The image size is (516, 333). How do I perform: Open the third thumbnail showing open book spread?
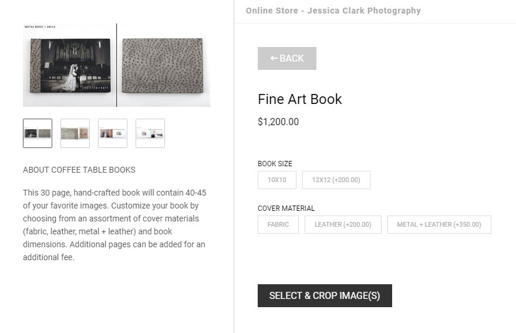point(113,133)
